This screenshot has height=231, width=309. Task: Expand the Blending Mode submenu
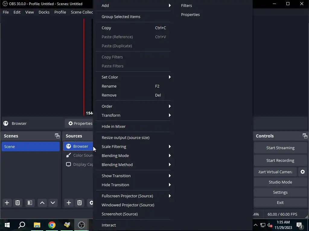click(133, 156)
